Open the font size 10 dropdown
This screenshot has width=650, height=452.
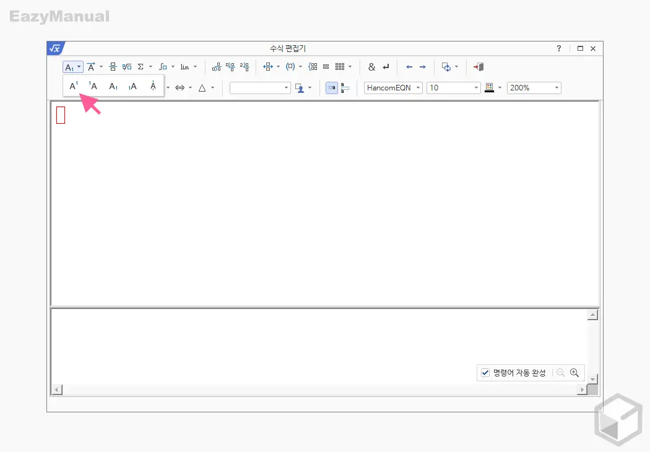(454, 88)
